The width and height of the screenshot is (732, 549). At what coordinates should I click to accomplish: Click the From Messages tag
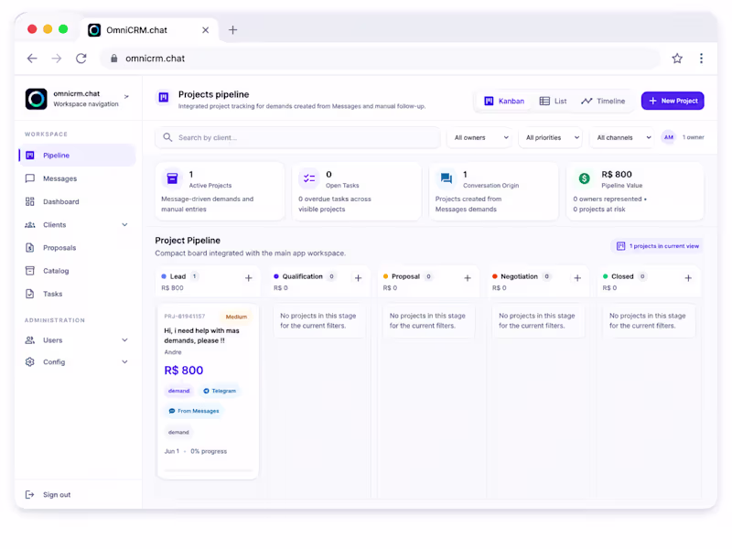[x=194, y=411]
